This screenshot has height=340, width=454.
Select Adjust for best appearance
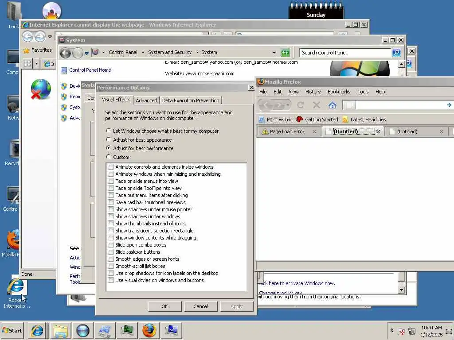(109, 139)
